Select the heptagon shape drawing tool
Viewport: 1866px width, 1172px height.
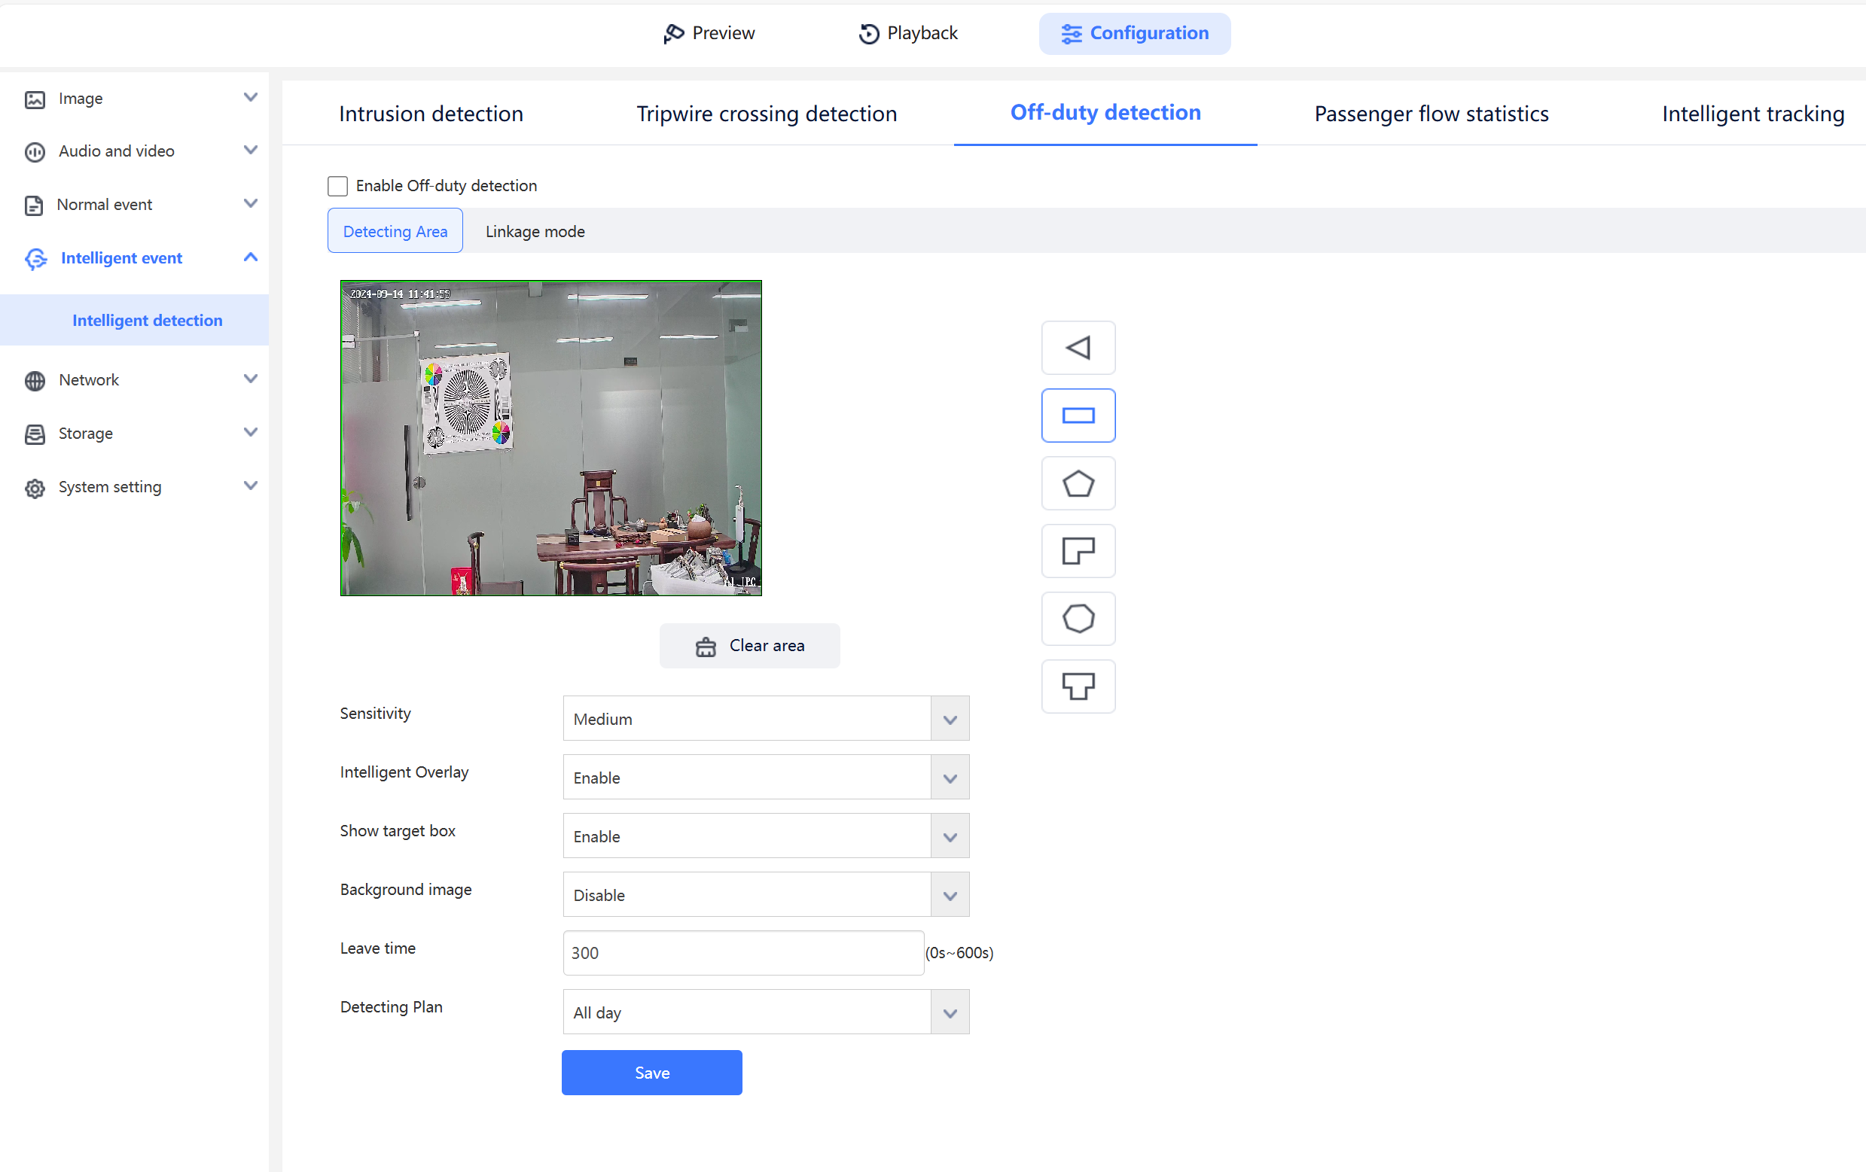(1078, 618)
